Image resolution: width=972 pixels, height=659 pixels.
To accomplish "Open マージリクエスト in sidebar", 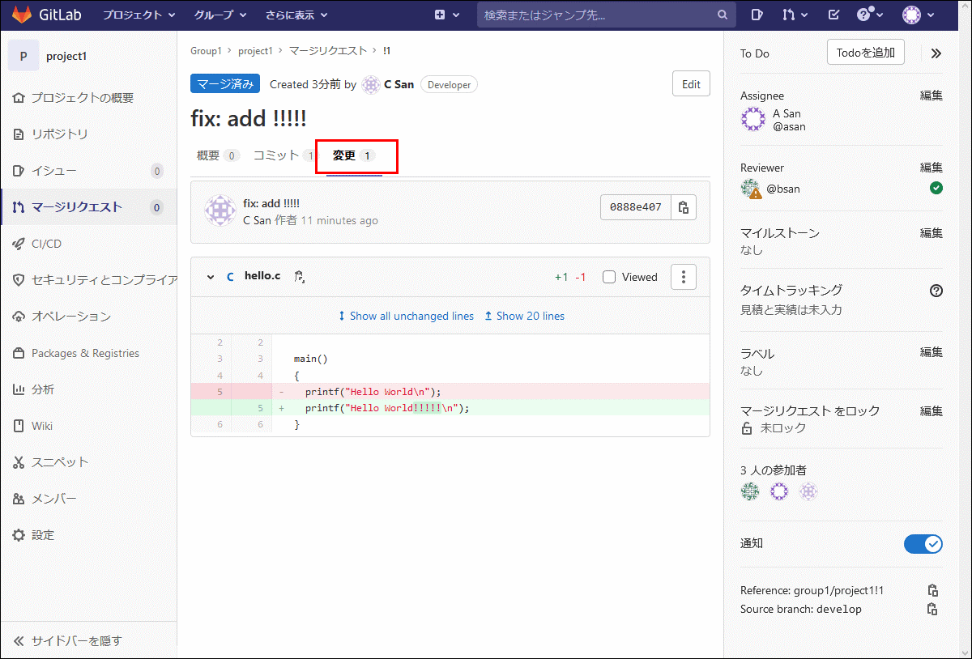I will (88, 207).
